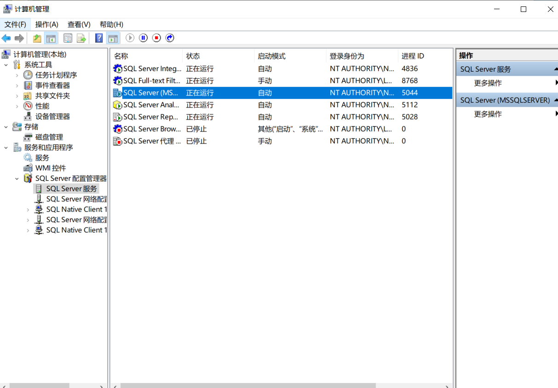Open the 查看(V) menu
The width and height of the screenshot is (558, 388).
tap(79, 24)
